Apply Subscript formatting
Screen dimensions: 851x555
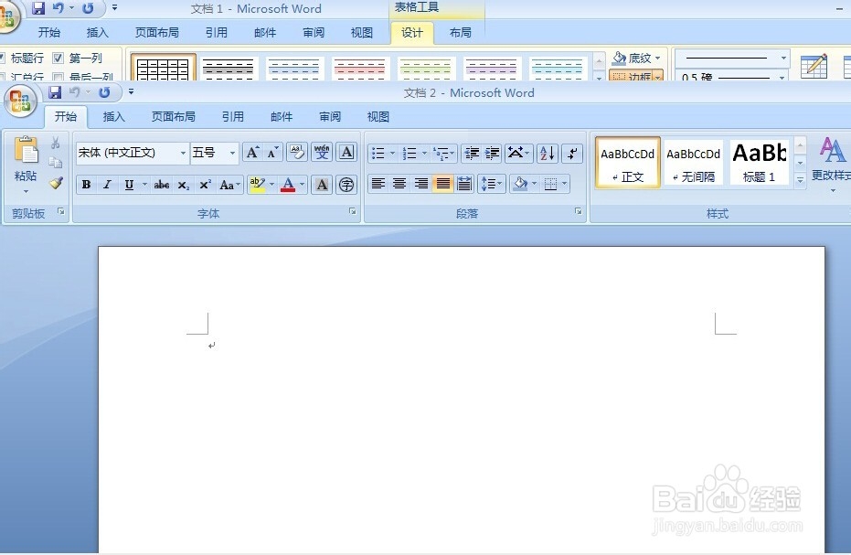point(182,185)
